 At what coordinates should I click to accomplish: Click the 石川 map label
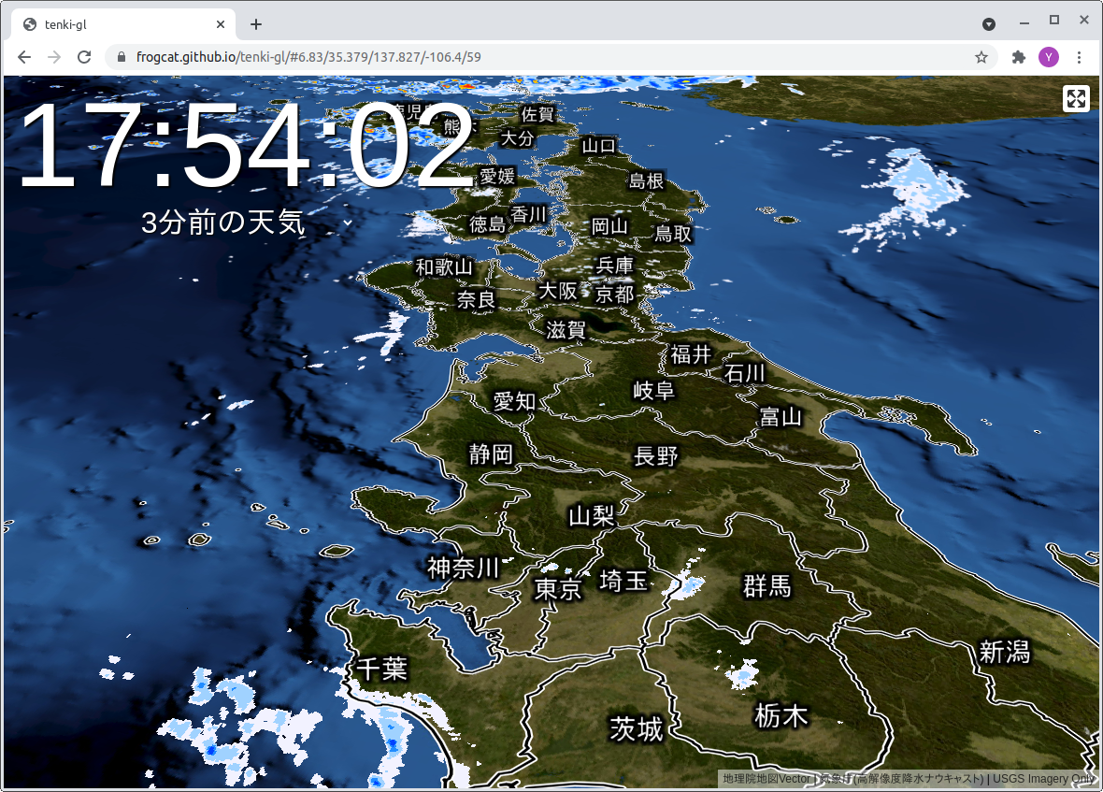pyautogui.click(x=745, y=373)
